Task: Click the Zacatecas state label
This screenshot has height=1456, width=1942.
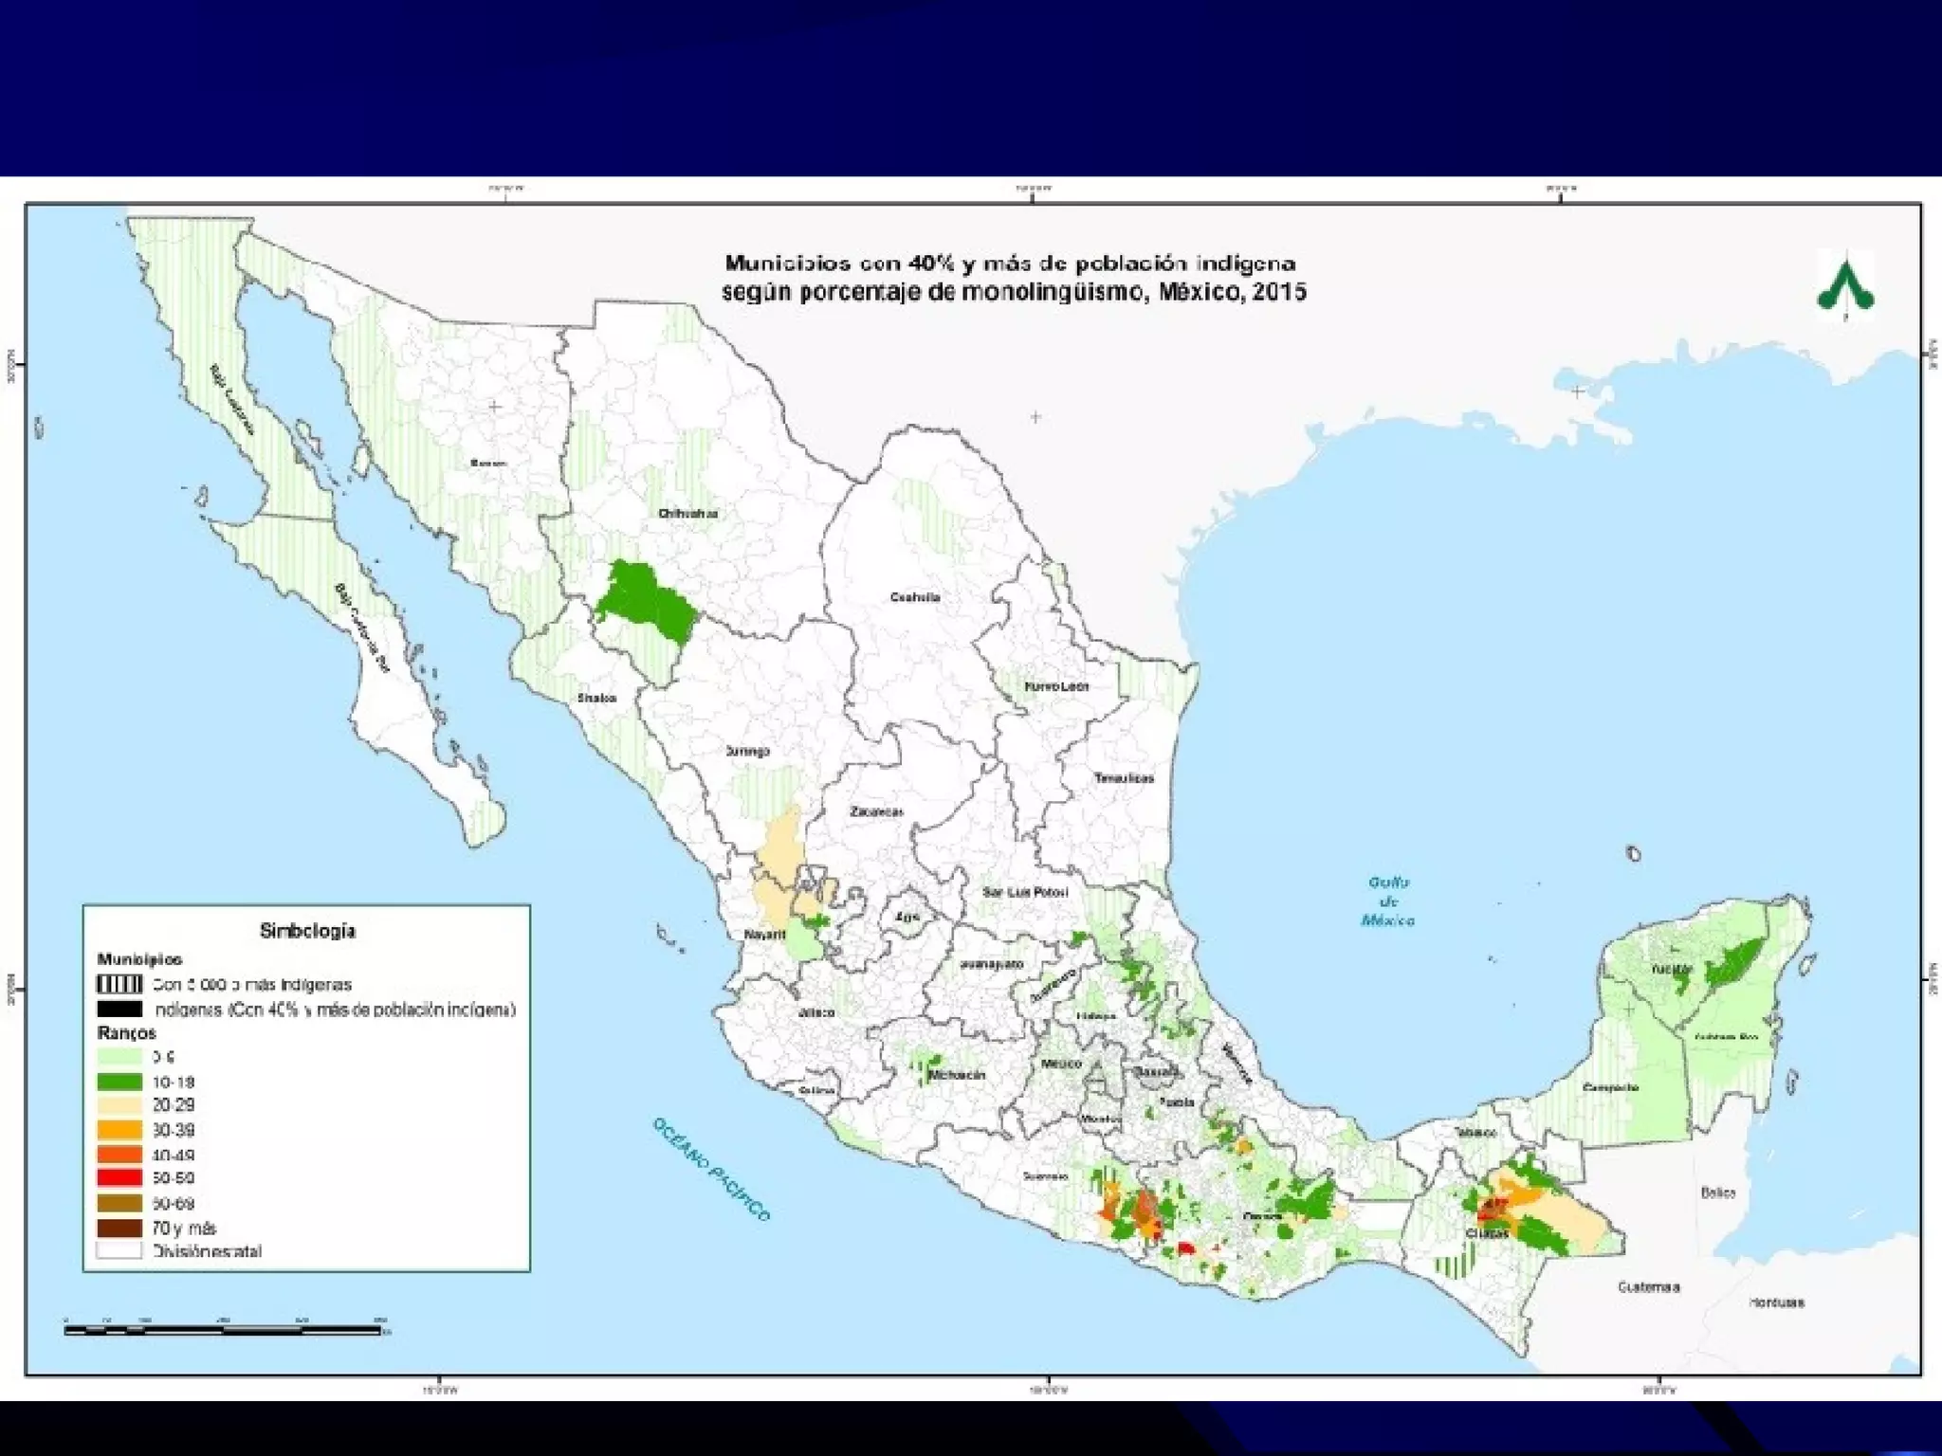Action: 876,811
